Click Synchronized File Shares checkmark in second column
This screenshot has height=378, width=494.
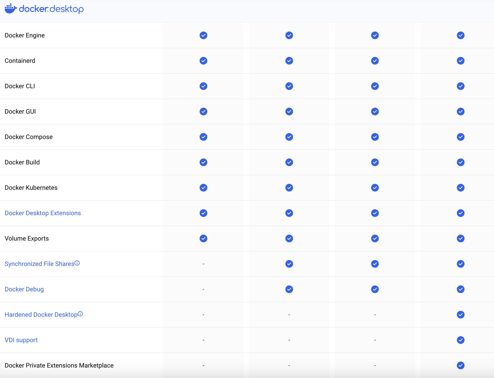click(289, 264)
